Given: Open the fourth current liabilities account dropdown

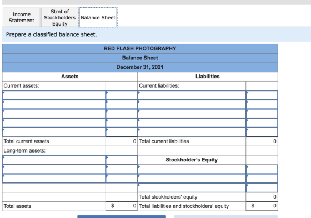Looking at the screenshot, I should click(x=192, y=123).
